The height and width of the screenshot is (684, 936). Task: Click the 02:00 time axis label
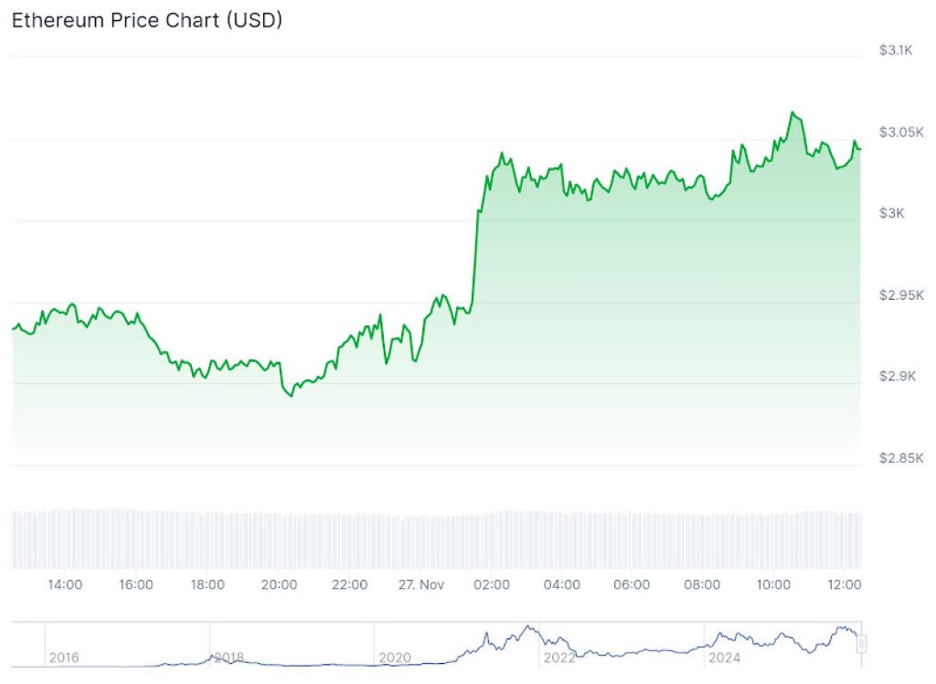point(491,585)
